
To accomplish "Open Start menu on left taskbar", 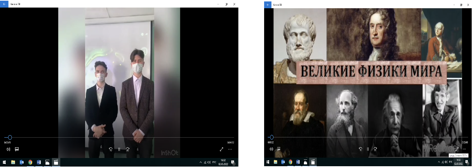I will click(4, 162).
